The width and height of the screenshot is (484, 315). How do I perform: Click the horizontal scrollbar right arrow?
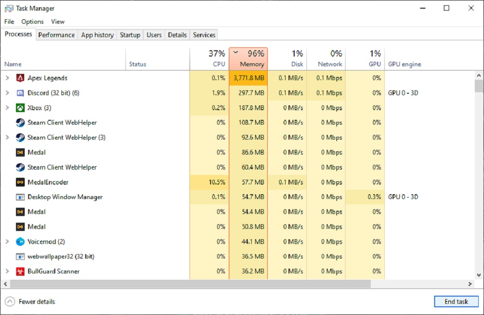point(470,284)
